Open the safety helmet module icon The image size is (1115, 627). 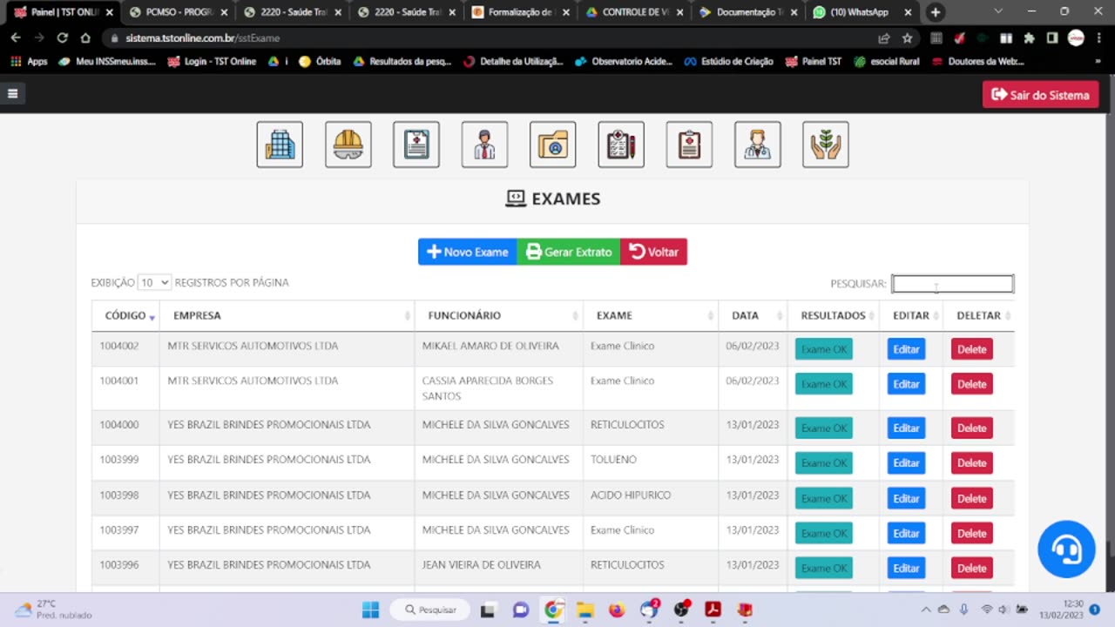(x=348, y=145)
